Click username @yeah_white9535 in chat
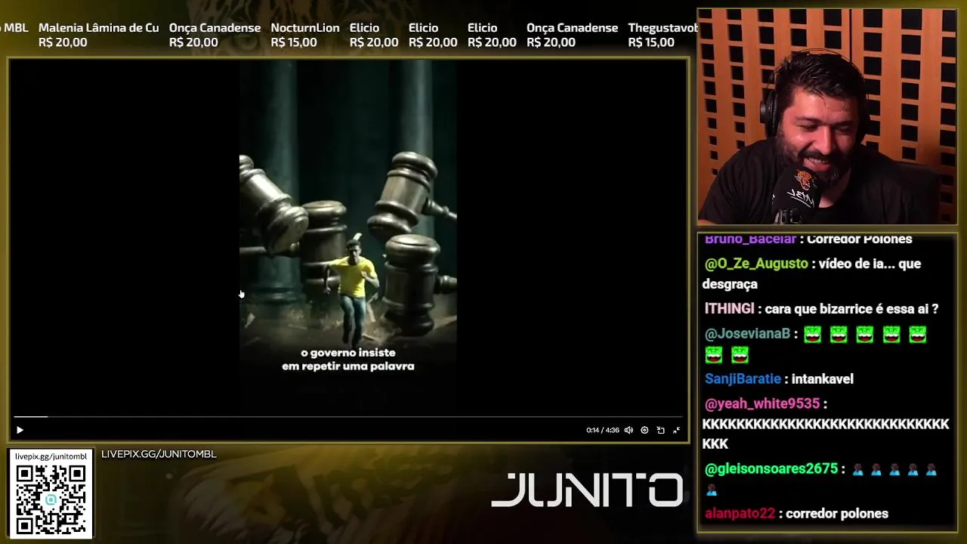The height and width of the screenshot is (544, 967). click(762, 404)
